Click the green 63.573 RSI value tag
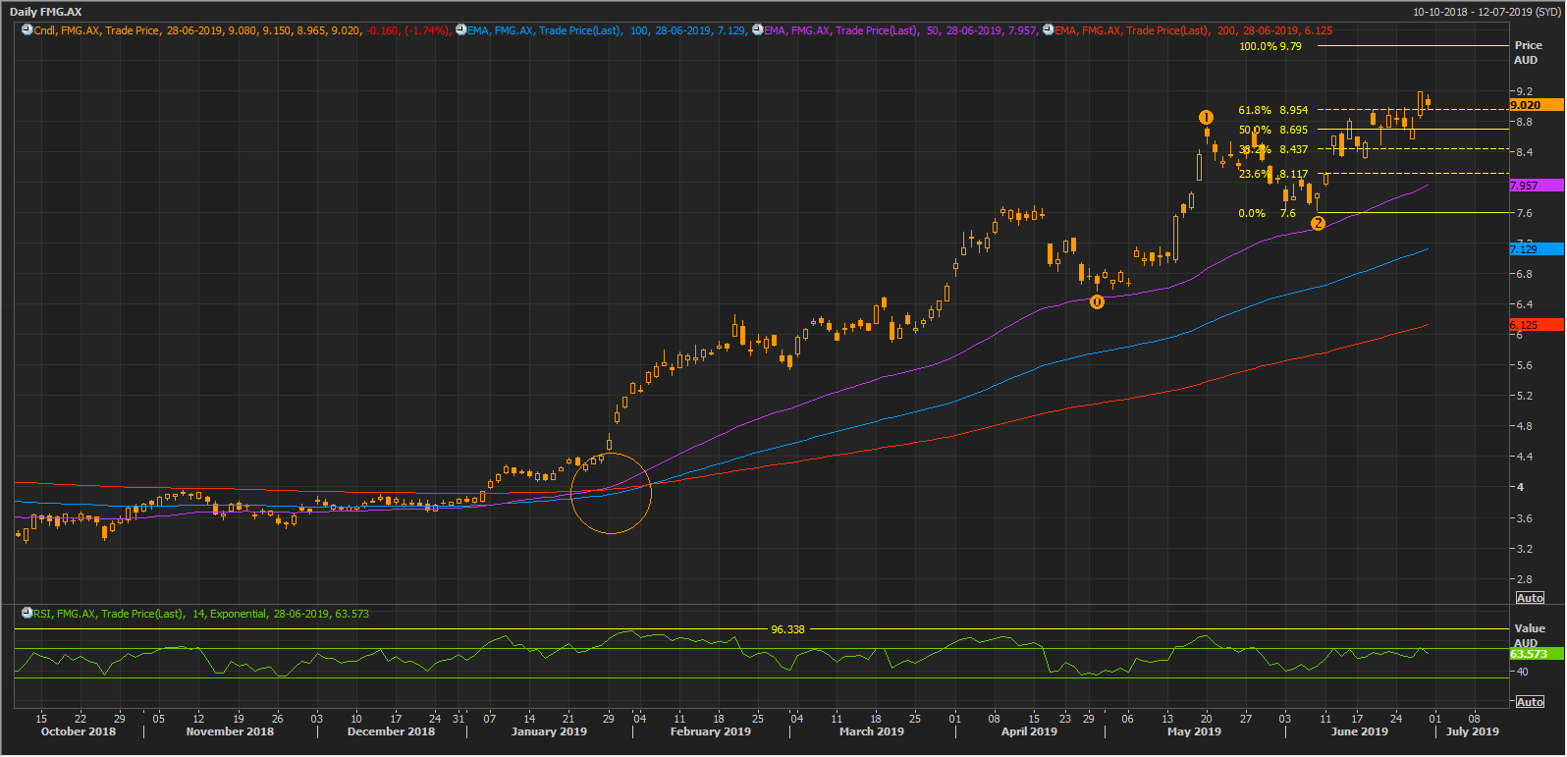This screenshot has width=1567, height=757. coord(1536,654)
